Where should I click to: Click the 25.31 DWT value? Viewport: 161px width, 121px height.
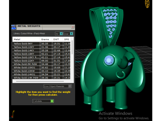click(57, 78)
